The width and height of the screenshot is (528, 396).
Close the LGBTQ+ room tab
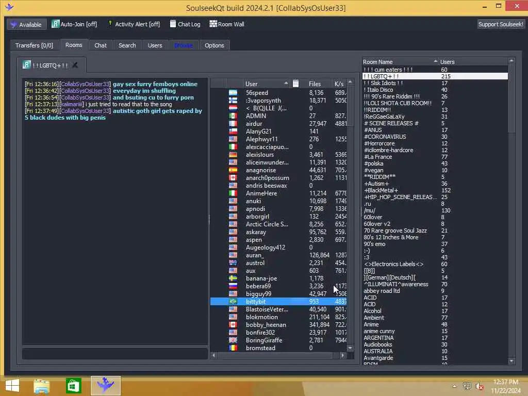tap(75, 65)
